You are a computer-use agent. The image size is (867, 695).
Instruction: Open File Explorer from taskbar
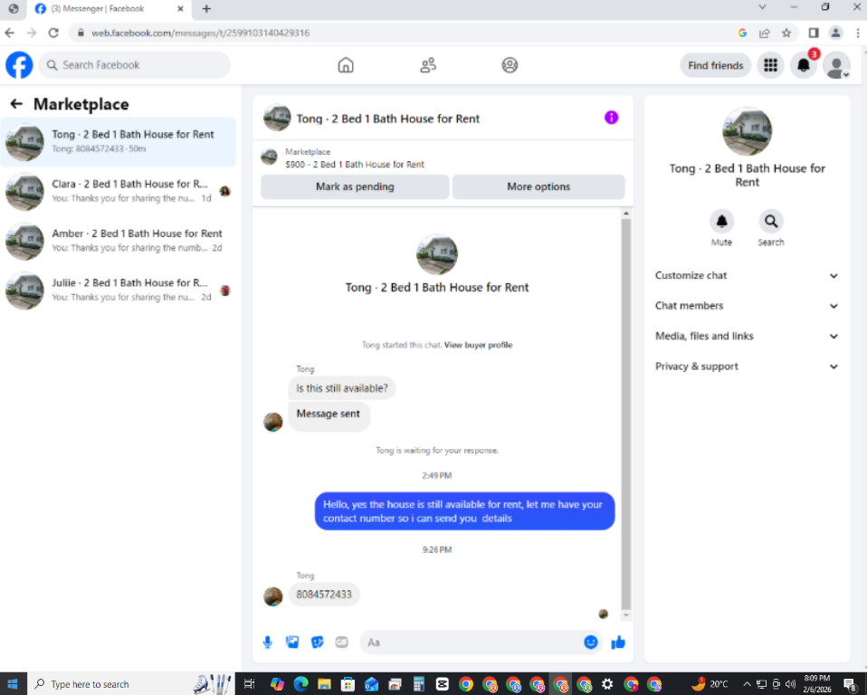[324, 684]
